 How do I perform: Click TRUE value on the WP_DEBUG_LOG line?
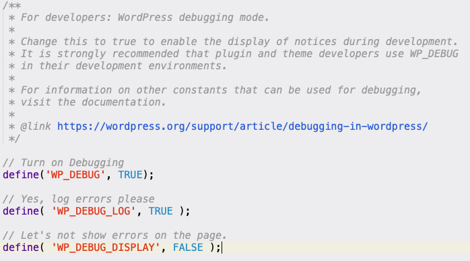point(161,211)
